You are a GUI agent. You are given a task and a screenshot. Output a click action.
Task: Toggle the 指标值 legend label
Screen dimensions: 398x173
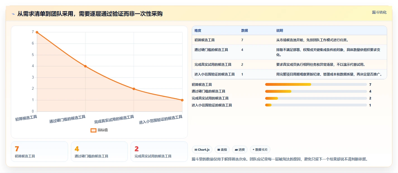pos(103,130)
